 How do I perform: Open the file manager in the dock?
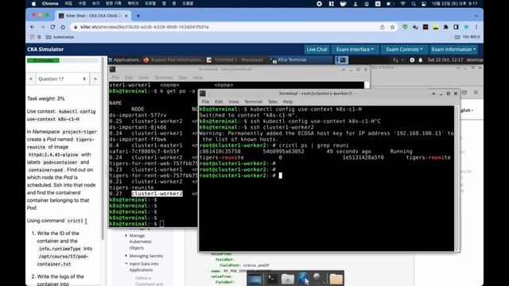pos(288,279)
